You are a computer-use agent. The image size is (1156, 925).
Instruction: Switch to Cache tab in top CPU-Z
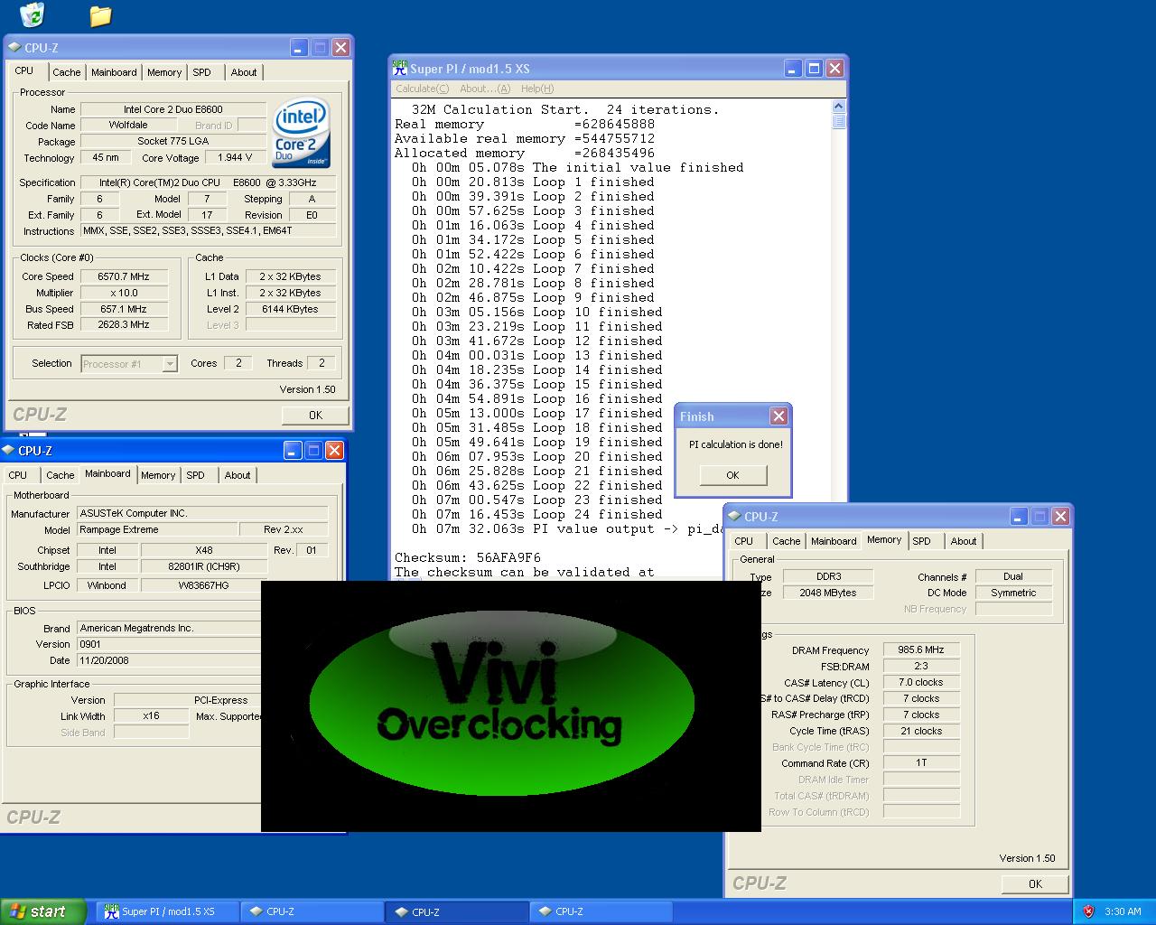pos(66,72)
